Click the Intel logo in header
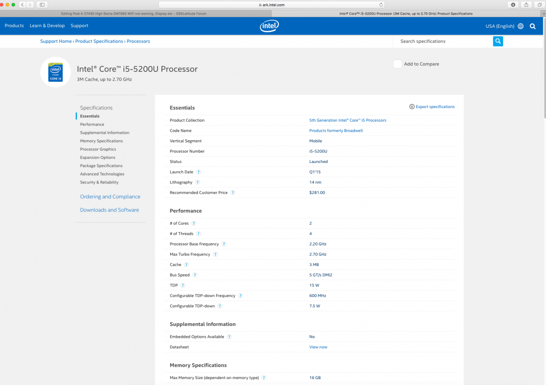The height and width of the screenshot is (385, 546). pyautogui.click(x=269, y=26)
